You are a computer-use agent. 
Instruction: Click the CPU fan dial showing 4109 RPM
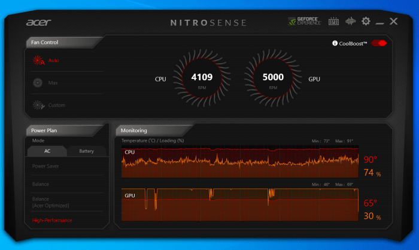(202, 78)
